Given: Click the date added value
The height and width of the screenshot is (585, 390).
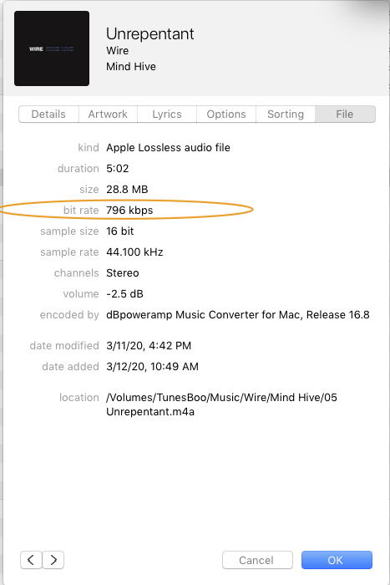Looking at the screenshot, I should [152, 366].
